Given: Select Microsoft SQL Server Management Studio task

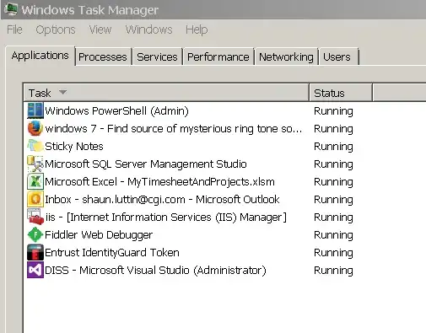Looking at the screenshot, I should click(x=146, y=164).
